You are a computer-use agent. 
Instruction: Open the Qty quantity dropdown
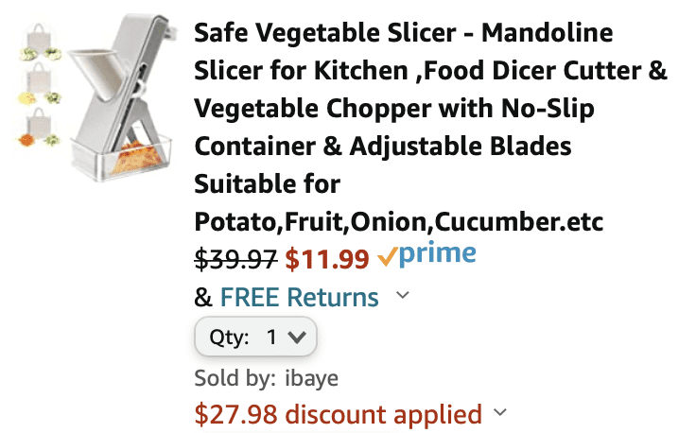(255, 337)
